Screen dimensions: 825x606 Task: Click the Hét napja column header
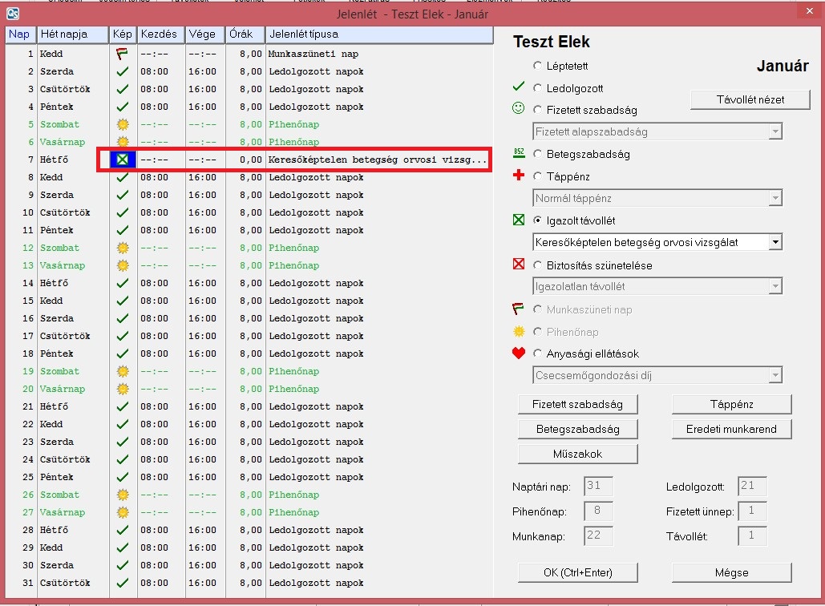(x=73, y=34)
